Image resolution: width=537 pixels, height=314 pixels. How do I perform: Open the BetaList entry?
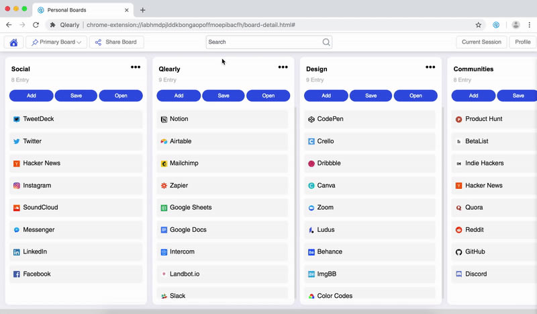coord(494,141)
